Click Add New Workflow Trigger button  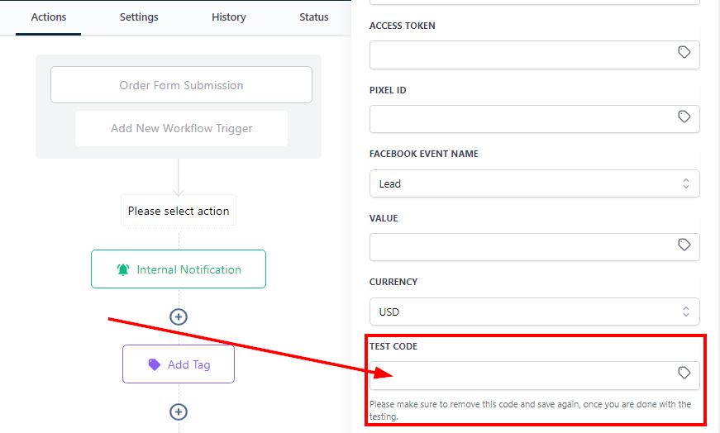[182, 129]
